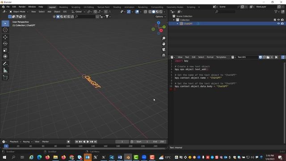Open outliner filter dropdown
The width and height of the screenshot is (286, 161).
coord(277,12)
